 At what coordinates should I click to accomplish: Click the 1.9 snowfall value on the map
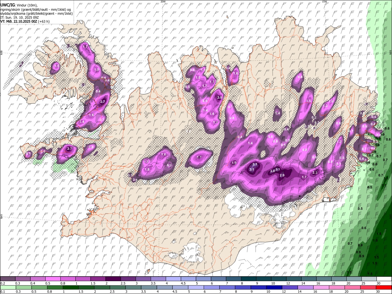[x=234, y=163]
